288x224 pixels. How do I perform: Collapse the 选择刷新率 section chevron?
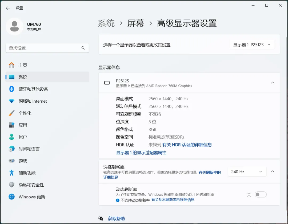click(273, 171)
